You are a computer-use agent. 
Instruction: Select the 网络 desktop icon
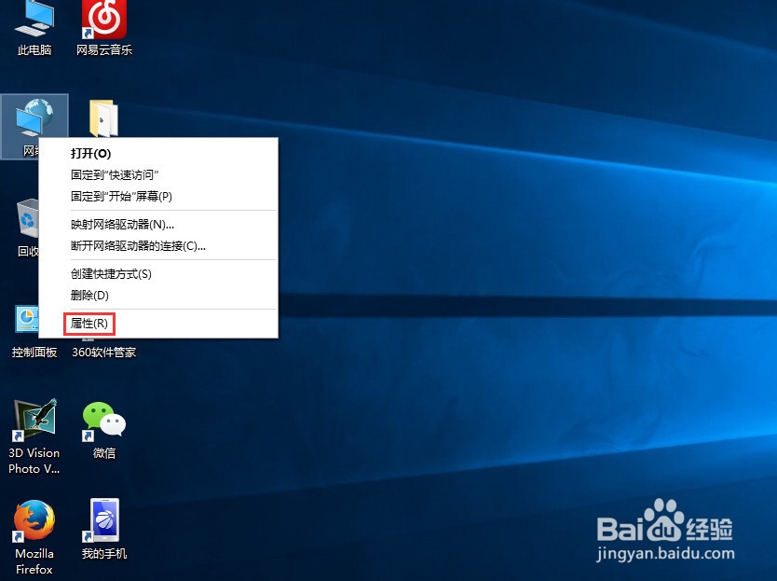(34, 119)
